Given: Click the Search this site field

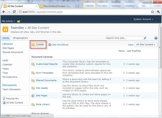Looking at the screenshot, I should 124,38.
